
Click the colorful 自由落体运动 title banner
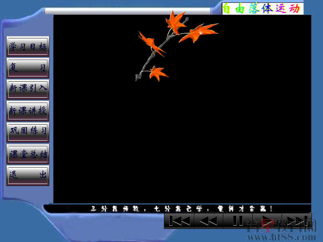tap(262, 9)
